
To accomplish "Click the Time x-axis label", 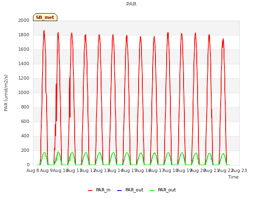I will tap(233, 177).
